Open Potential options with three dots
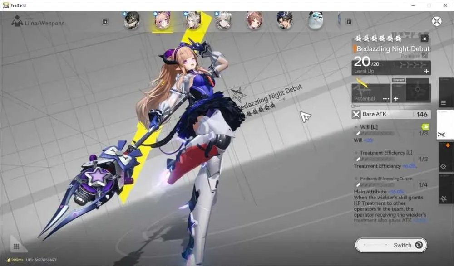The image size is (454, 266). 386,99
